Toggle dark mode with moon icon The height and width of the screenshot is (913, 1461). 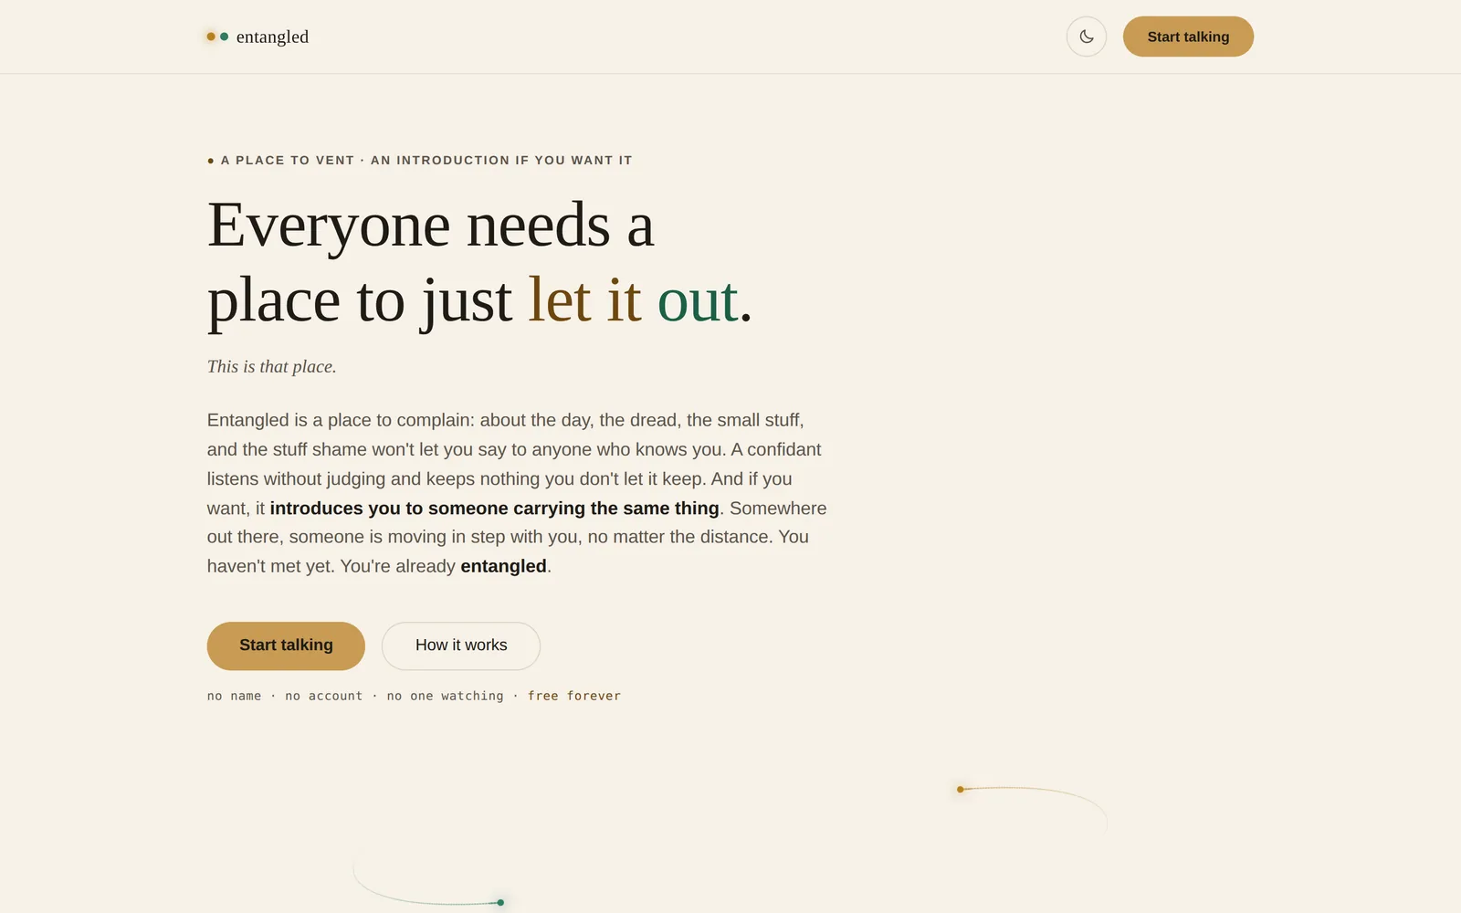coord(1087,37)
